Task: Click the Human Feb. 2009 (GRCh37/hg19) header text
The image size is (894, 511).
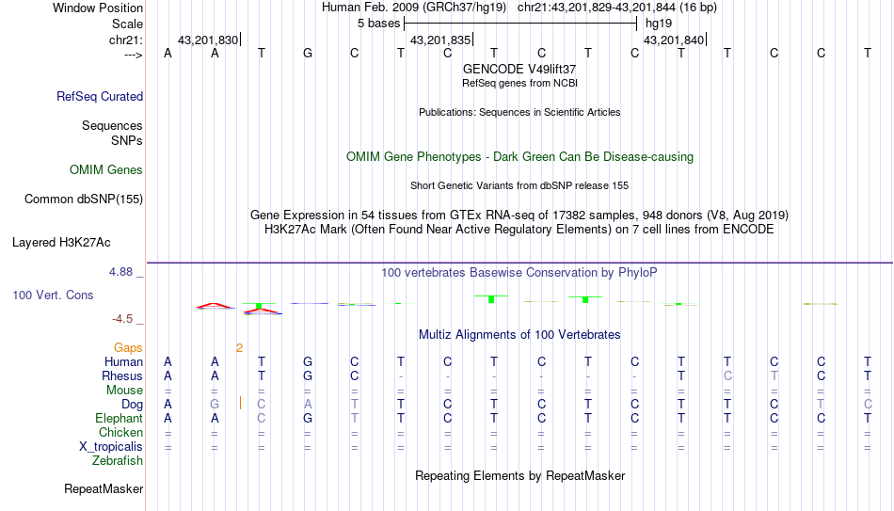Action: click(414, 8)
